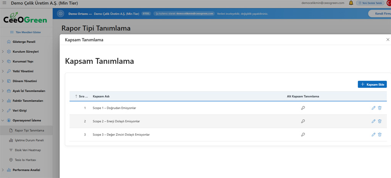Close the Kapsam Tanımlama dialog
The height and width of the screenshot is (178, 391).
pos(388,40)
